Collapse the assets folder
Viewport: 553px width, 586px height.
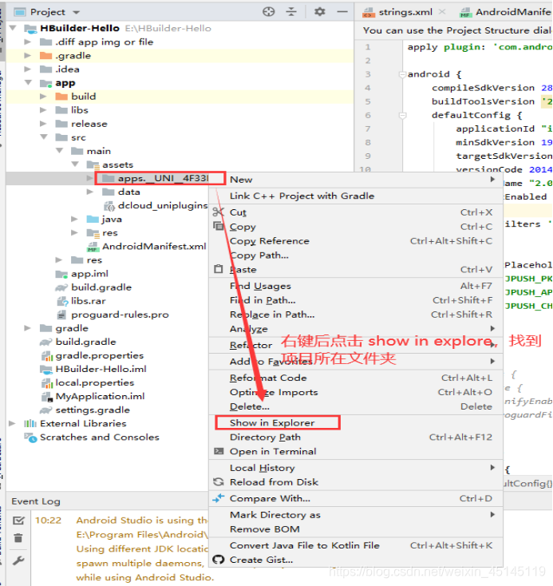coord(75,164)
